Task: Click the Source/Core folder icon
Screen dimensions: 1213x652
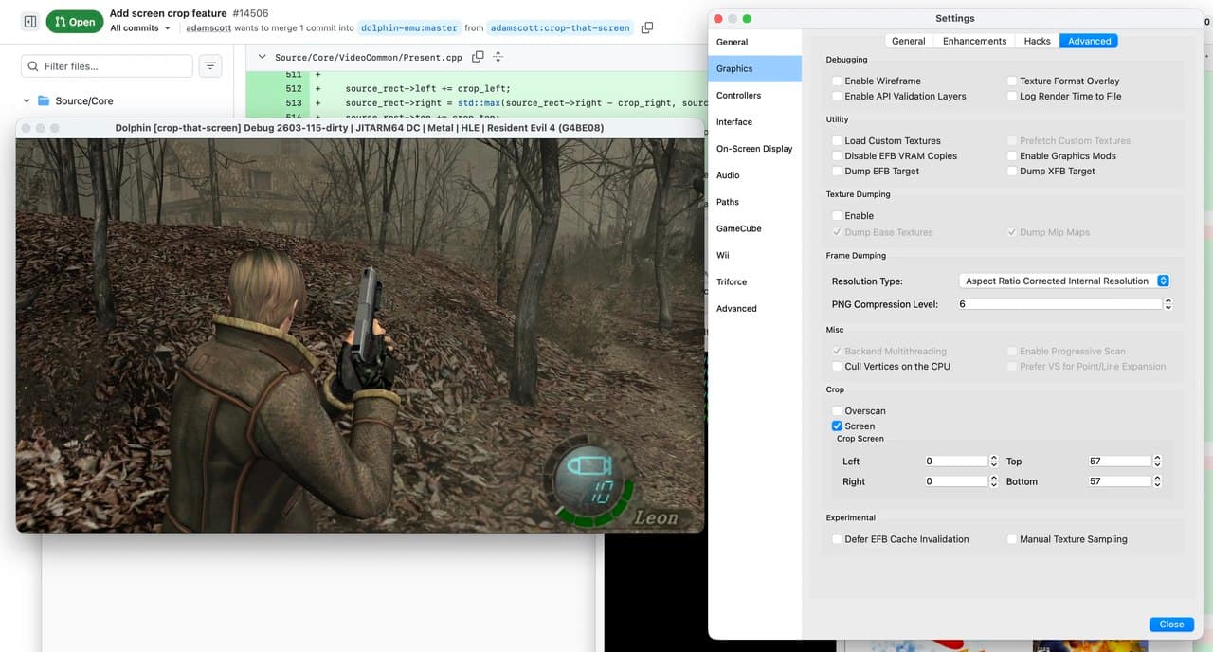Action: pos(44,100)
